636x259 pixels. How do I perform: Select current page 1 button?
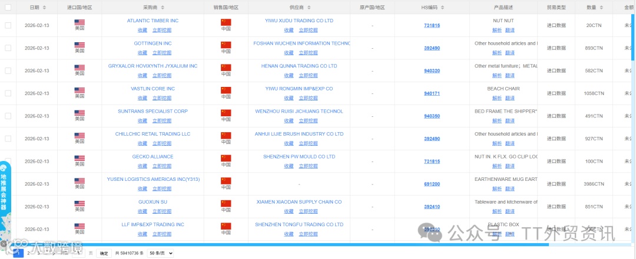pos(18,253)
